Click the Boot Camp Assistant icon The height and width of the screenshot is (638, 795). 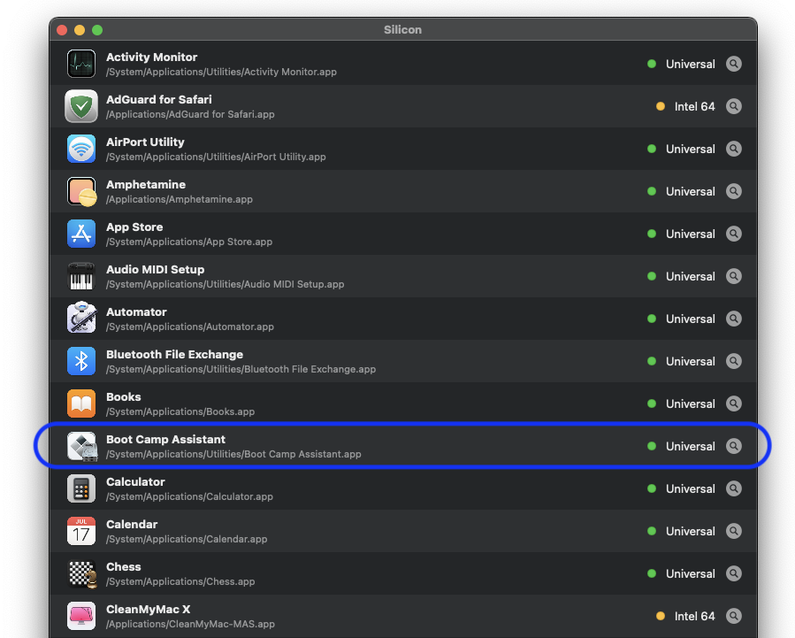[82, 446]
